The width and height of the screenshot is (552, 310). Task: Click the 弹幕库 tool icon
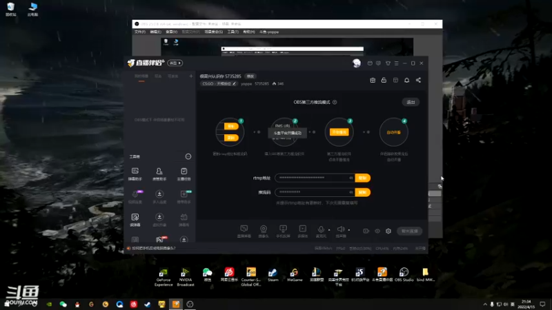click(184, 220)
